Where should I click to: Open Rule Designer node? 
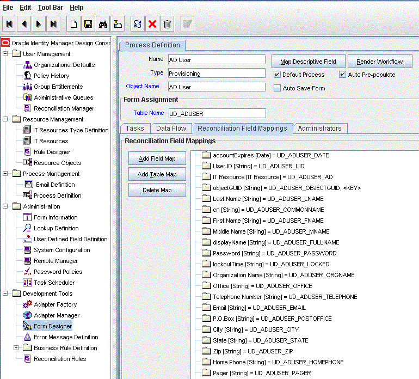point(47,152)
